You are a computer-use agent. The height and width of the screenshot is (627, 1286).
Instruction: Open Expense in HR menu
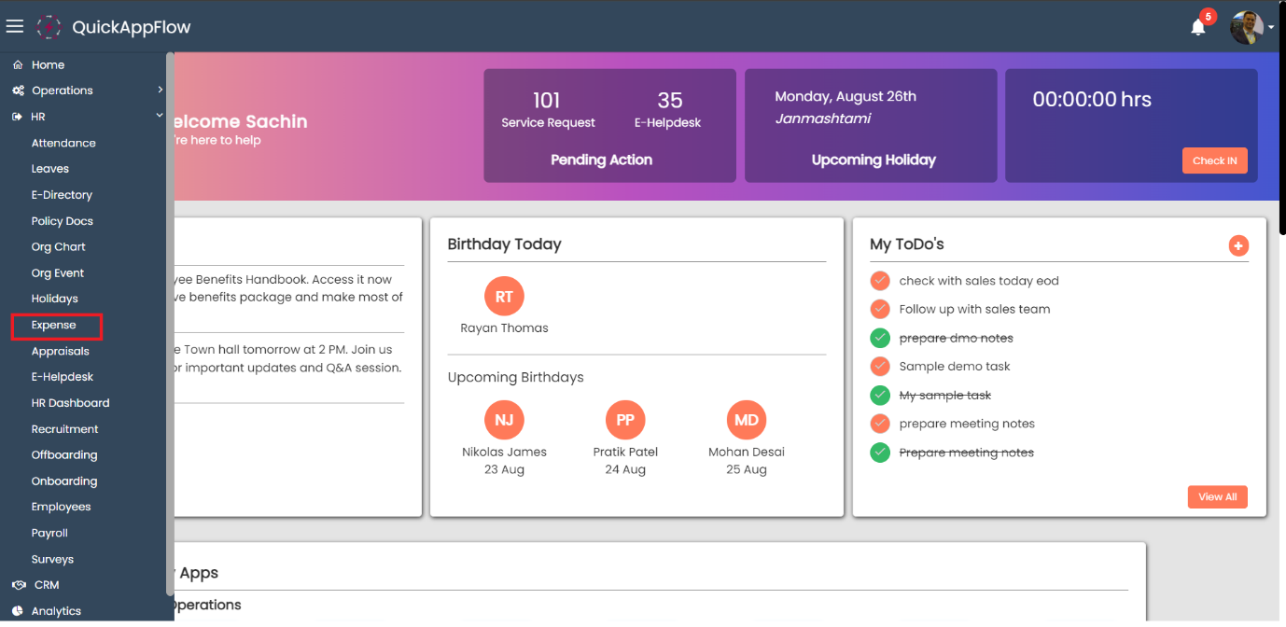pos(54,326)
